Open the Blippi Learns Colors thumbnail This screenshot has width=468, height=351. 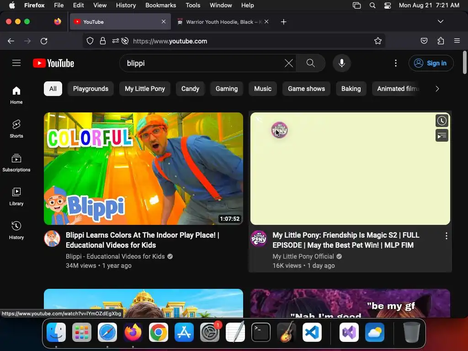click(143, 168)
